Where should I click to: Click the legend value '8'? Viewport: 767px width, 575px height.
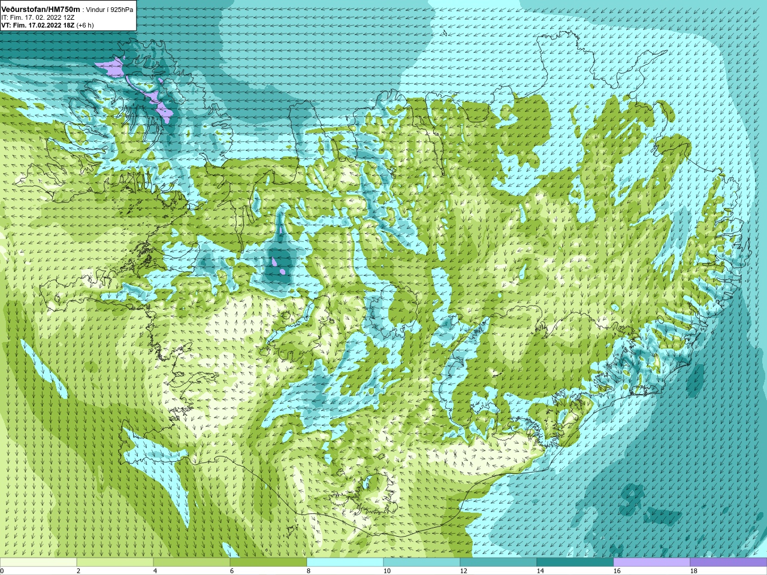click(309, 571)
